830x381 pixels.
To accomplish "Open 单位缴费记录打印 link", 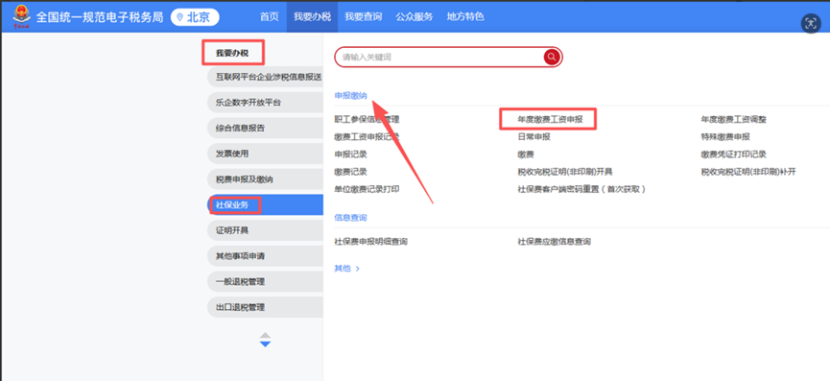I will pyautogui.click(x=367, y=189).
